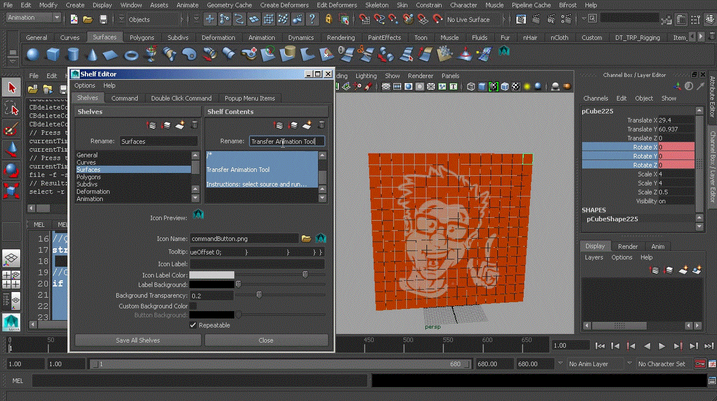This screenshot has width=717, height=401.
Task: Play animation forwards
Action: [662, 346]
